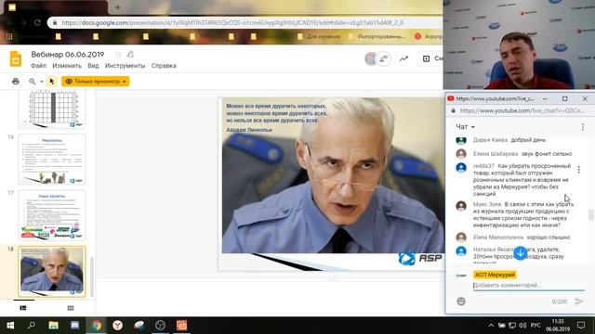This screenshot has height=334, width=595.
Task: Switch the РУС keyboard language indicator
Action: click(535, 326)
